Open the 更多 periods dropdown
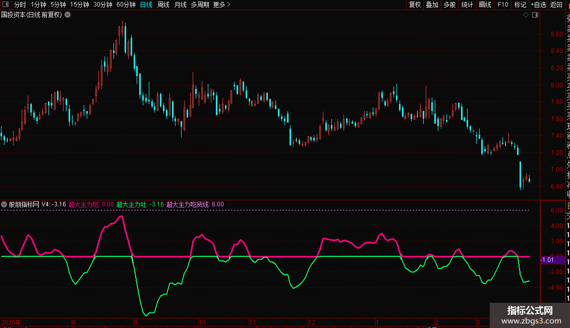 pos(221,5)
